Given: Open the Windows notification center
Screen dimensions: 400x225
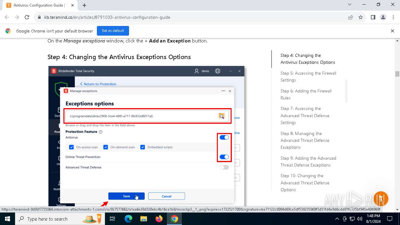Looking at the screenshot, I should 390,219.
